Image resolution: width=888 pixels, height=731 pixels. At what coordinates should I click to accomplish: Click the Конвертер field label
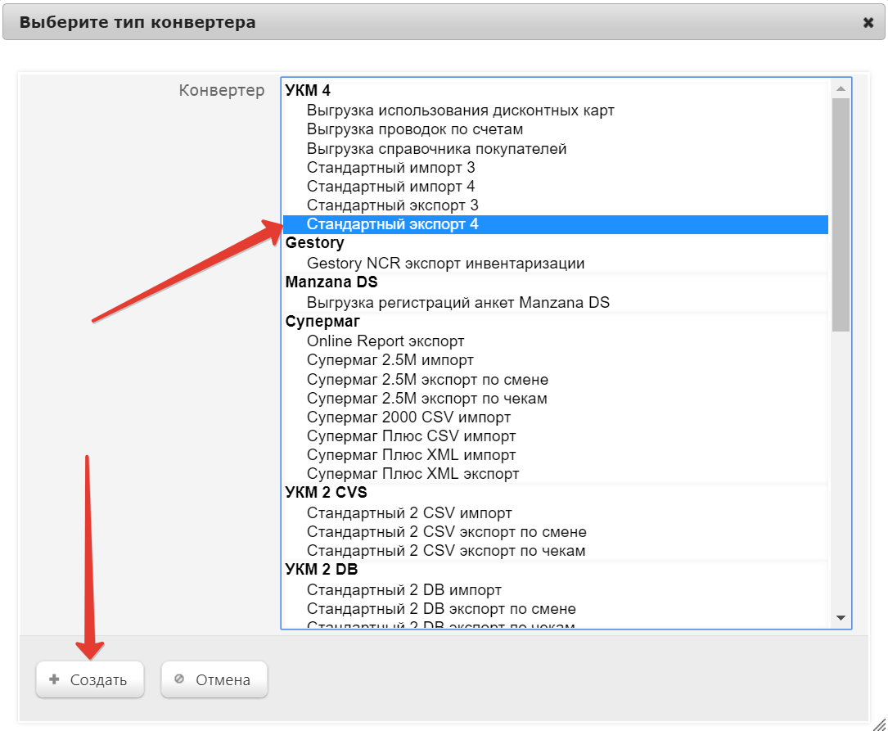tap(222, 90)
